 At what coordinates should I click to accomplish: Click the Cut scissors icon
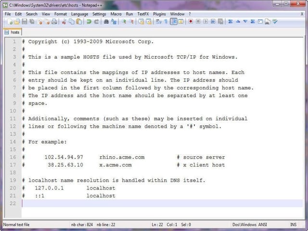[64, 21]
